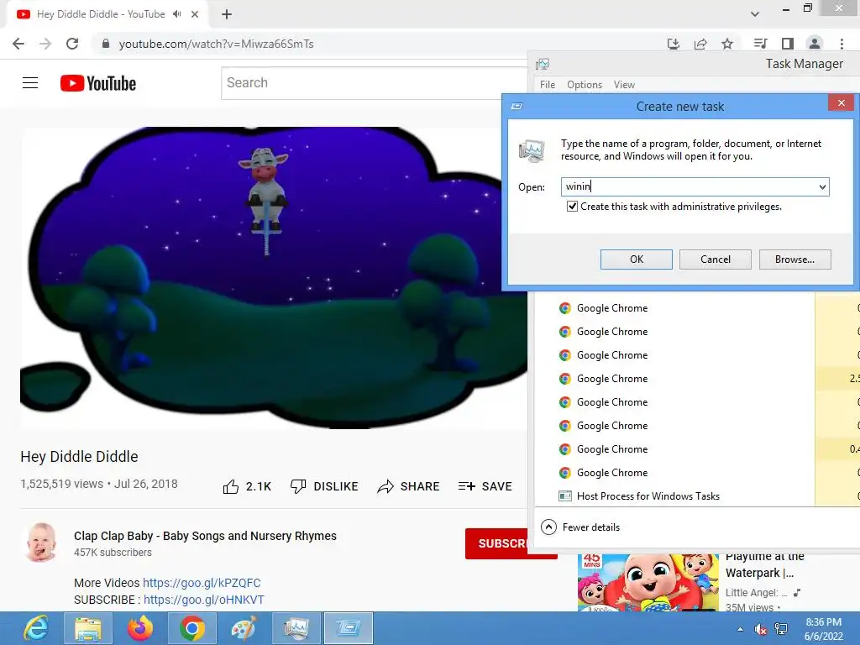Screen dimensions: 860x645
Task: Open the Playtime at the Waterpark thumbnail
Action: (648, 583)
